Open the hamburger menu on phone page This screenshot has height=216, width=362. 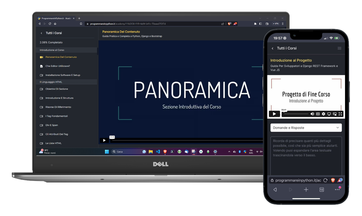click(339, 49)
